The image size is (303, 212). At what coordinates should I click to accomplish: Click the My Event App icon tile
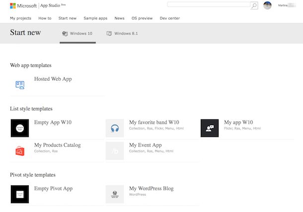pyautogui.click(x=115, y=151)
